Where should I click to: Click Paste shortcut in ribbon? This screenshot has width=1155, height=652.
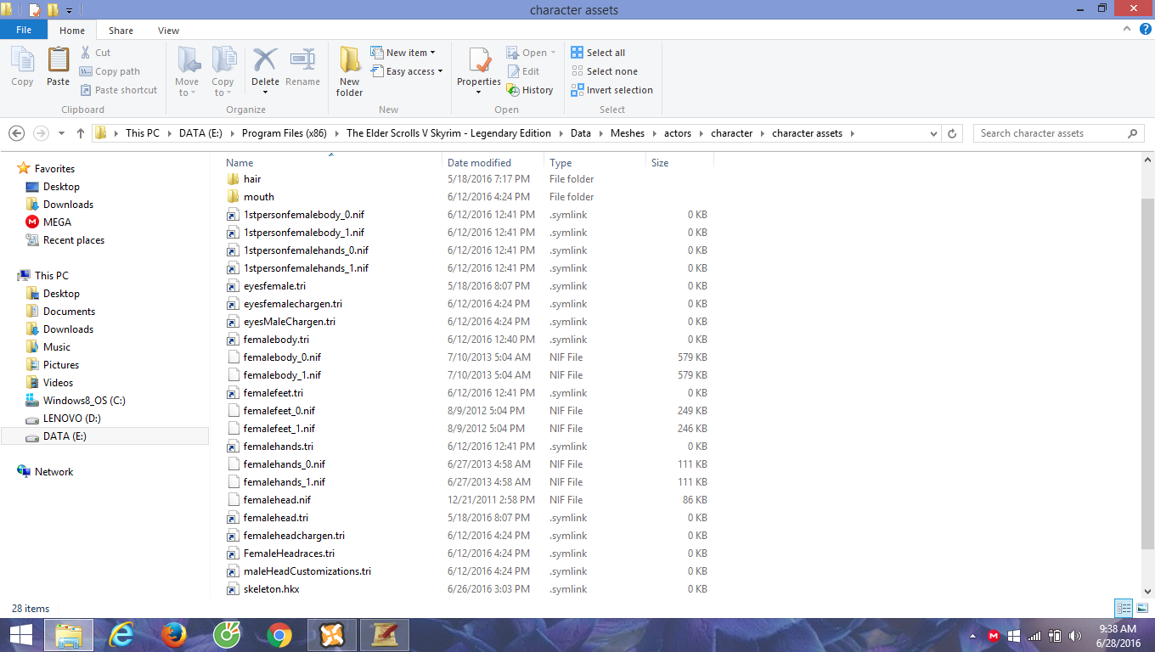pyautogui.click(x=119, y=90)
